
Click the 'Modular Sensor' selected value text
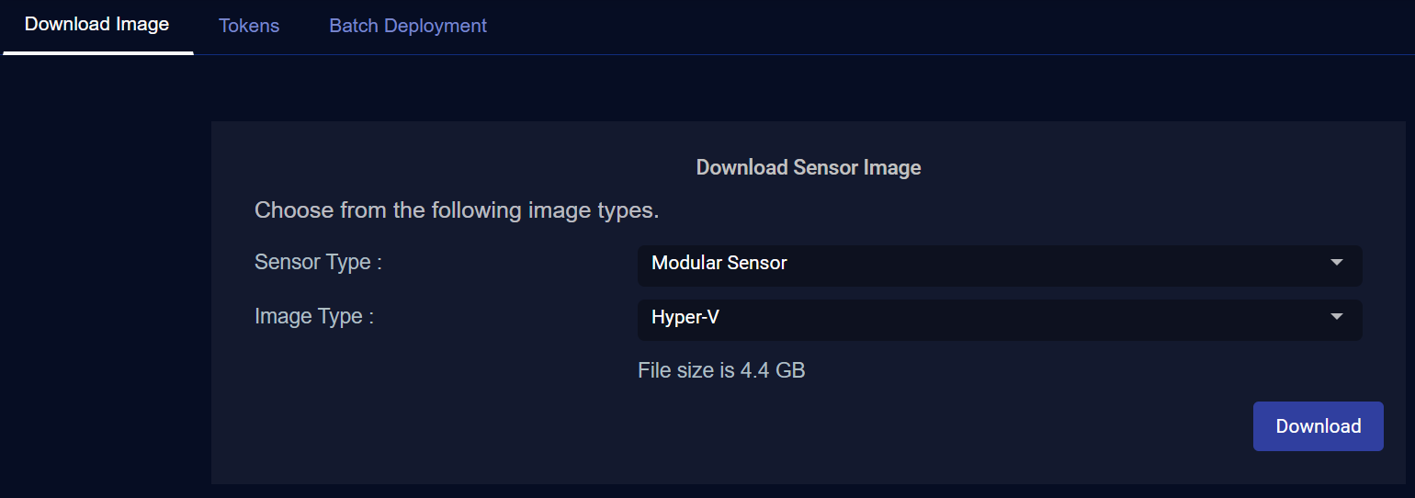pyautogui.click(x=719, y=263)
